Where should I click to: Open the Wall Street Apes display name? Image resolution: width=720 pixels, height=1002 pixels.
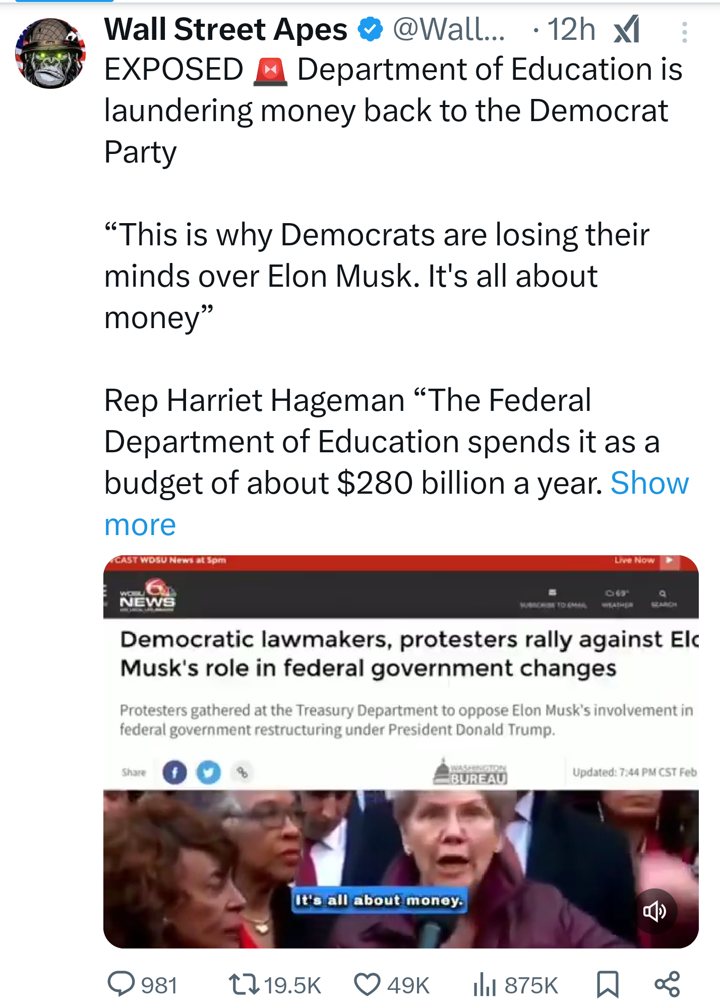[x=225, y=29]
